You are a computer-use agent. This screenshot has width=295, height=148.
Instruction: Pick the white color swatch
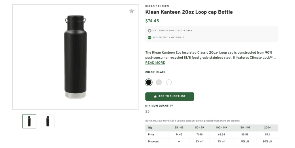pos(169,82)
